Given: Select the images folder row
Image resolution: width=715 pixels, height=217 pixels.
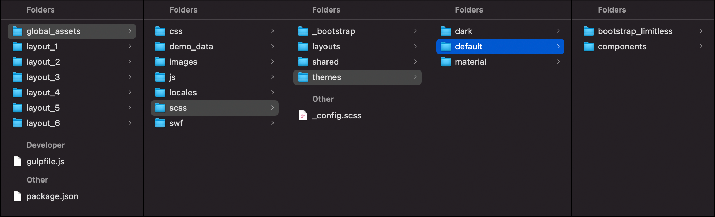Looking at the screenshot, I should (215, 62).
